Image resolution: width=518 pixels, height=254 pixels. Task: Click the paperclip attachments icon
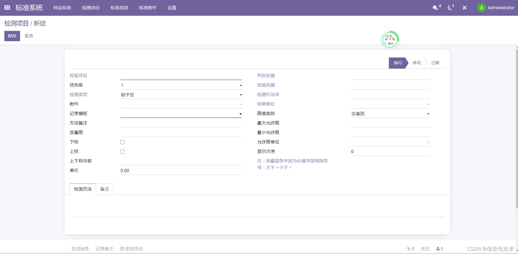click(409, 248)
